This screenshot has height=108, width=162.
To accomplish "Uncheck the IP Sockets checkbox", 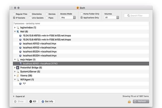I will (x=14, y=18).
